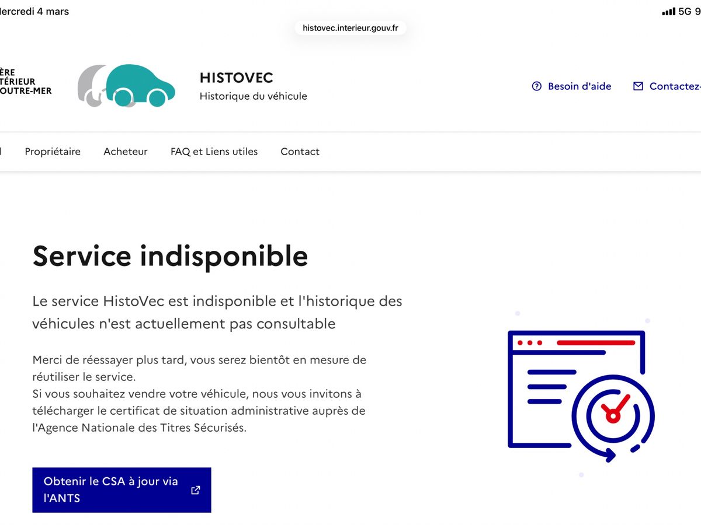This screenshot has height=525, width=701.
Task: Click the 'Le service HistoVec est indisponible' text
Action: click(x=217, y=312)
